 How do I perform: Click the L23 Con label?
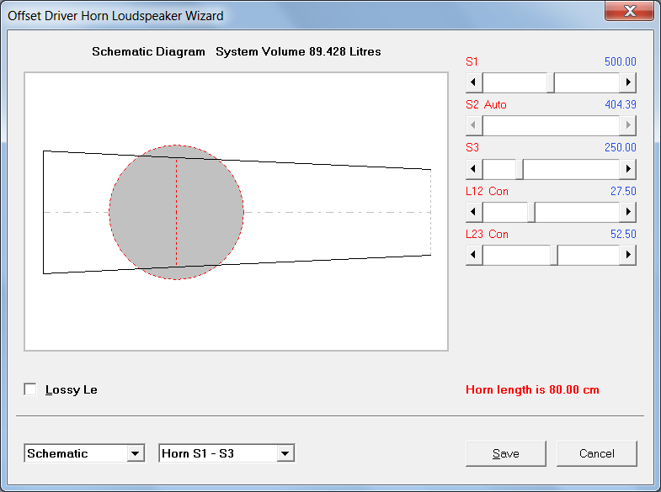[487, 234]
